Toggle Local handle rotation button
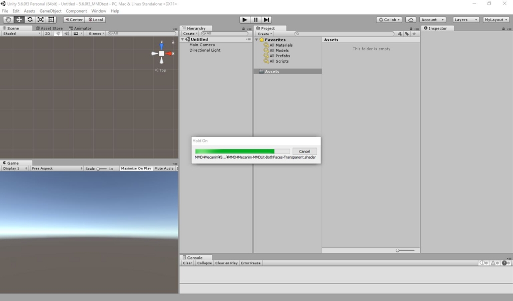The image size is (513, 301). click(96, 20)
